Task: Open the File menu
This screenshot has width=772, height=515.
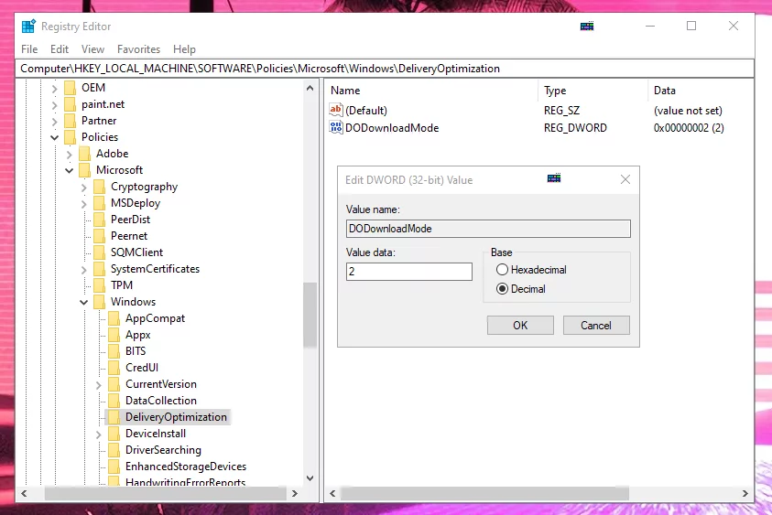Action: [x=29, y=49]
